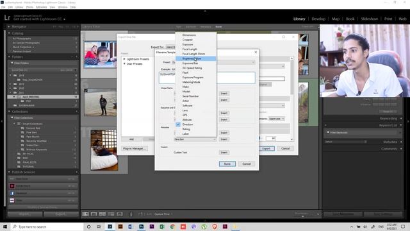Open the notification center icon

[x=403, y=227]
